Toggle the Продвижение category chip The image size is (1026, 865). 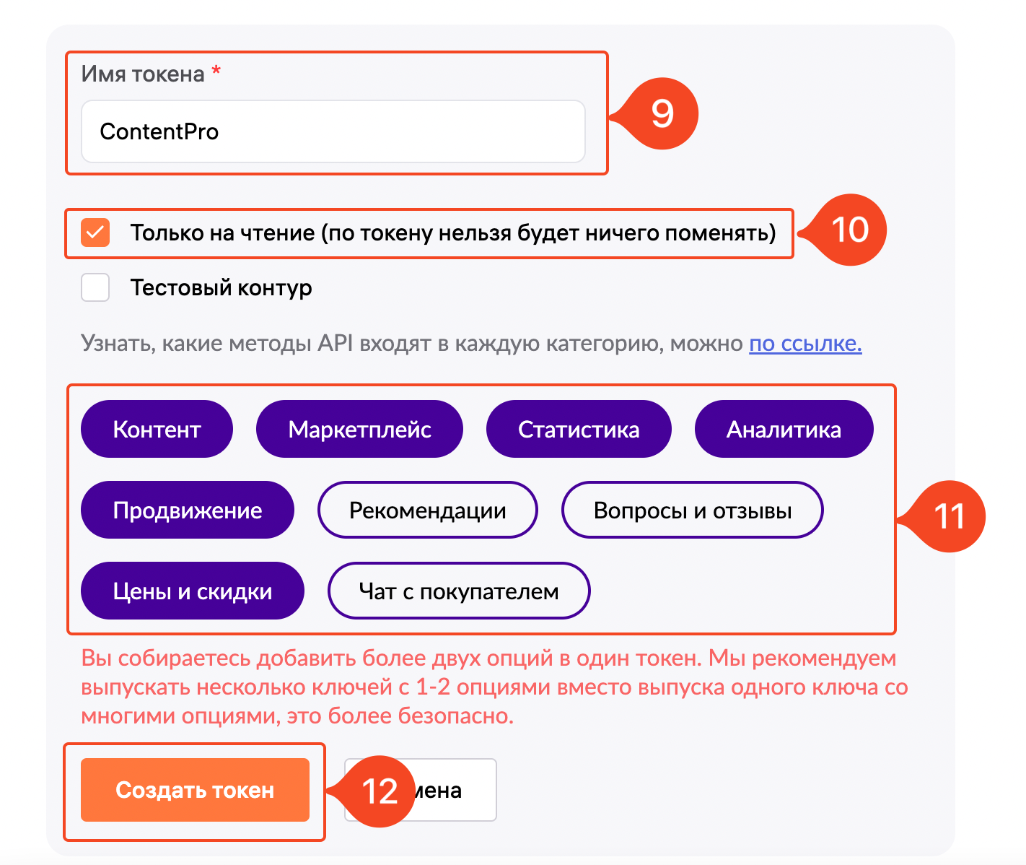(188, 510)
